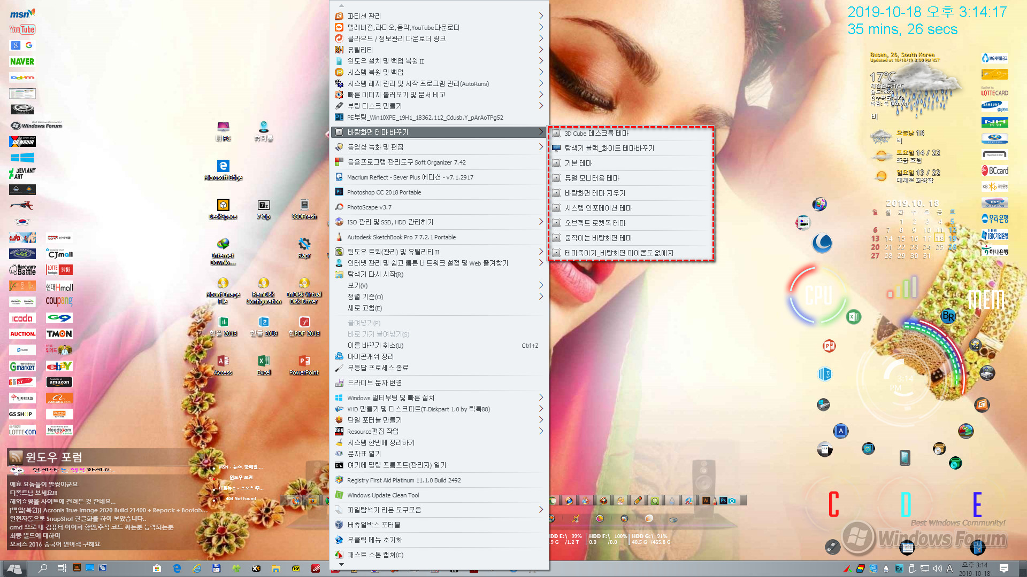
Task: Choose 기본 테마 from submenu
Action: click(x=632, y=163)
